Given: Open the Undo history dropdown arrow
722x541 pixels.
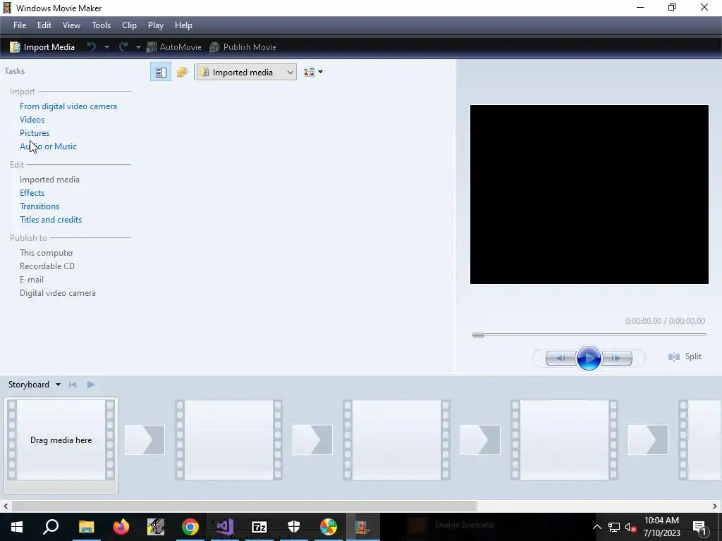Looking at the screenshot, I should pos(106,47).
